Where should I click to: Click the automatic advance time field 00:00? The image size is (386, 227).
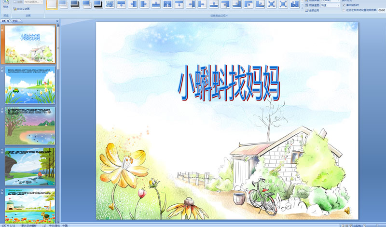tap(382, 10)
